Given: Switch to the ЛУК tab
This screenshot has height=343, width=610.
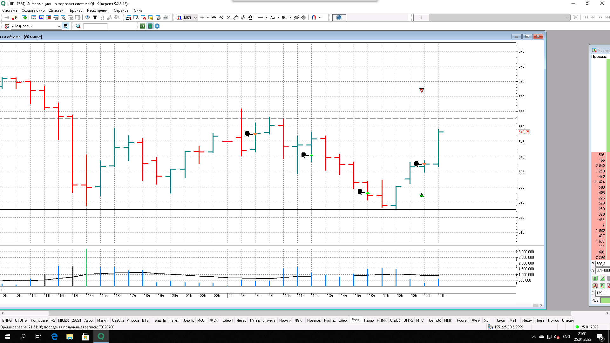Looking at the screenshot, I should click(298, 320).
